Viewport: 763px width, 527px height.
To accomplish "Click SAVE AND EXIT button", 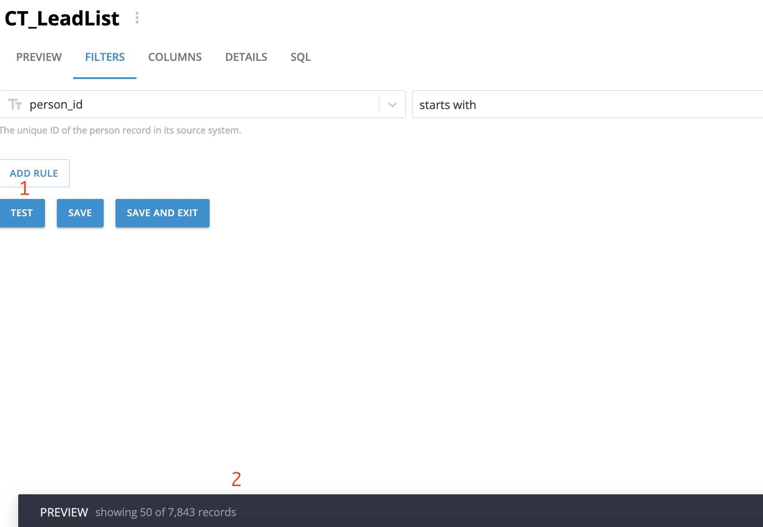I will tap(162, 213).
